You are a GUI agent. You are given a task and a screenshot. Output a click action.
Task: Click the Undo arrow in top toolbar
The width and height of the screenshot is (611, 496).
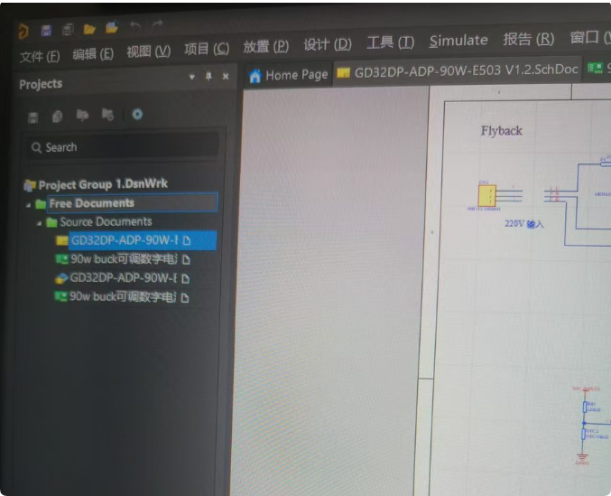coord(135,25)
